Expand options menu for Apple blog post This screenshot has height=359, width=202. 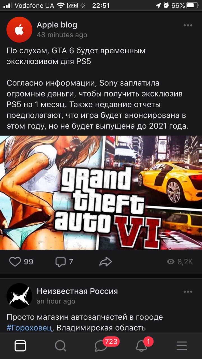click(188, 25)
